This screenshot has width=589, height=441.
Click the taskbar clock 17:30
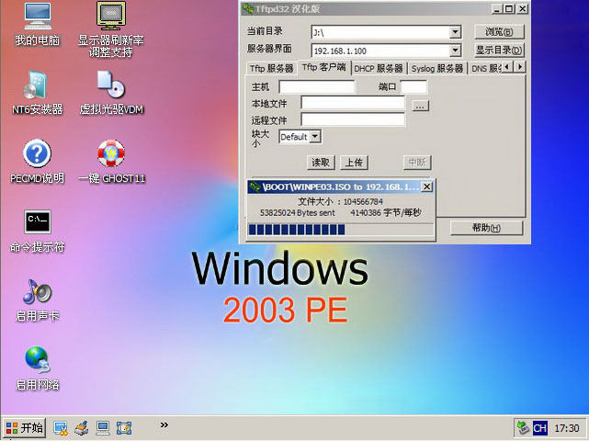point(566,428)
